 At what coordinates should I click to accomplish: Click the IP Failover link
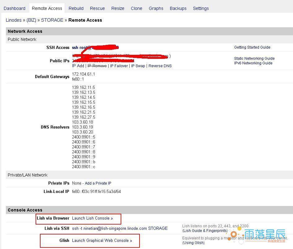click(119, 66)
